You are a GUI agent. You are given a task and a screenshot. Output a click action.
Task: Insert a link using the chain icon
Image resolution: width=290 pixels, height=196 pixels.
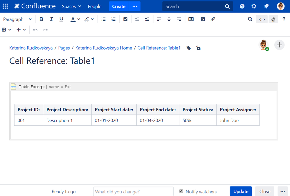(213, 19)
